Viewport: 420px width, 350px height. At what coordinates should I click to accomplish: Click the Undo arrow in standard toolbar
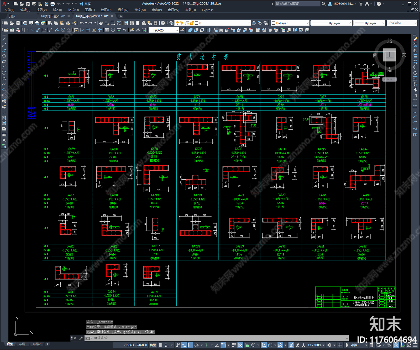coord(82,23)
